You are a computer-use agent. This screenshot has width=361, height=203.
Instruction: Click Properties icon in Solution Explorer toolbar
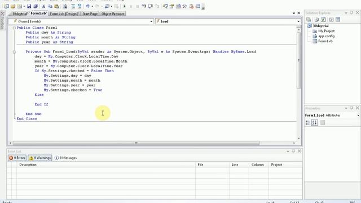tap(309, 20)
